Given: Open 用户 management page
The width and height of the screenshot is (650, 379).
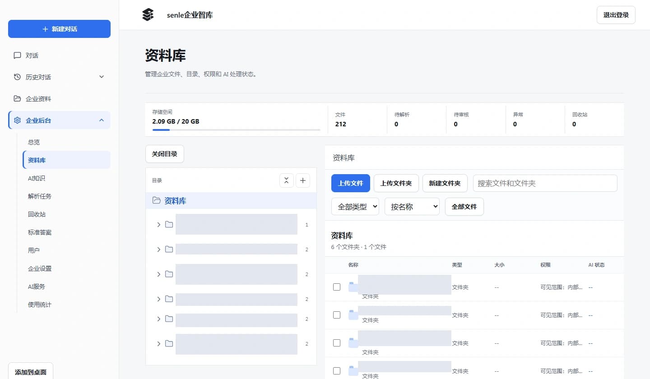Looking at the screenshot, I should 66,250.
